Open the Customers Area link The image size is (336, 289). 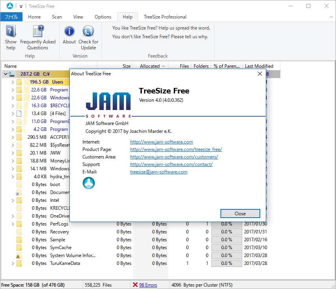click(x=174, y=157)
